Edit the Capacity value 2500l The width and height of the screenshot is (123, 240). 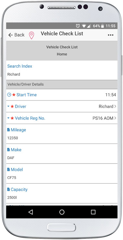12,198
